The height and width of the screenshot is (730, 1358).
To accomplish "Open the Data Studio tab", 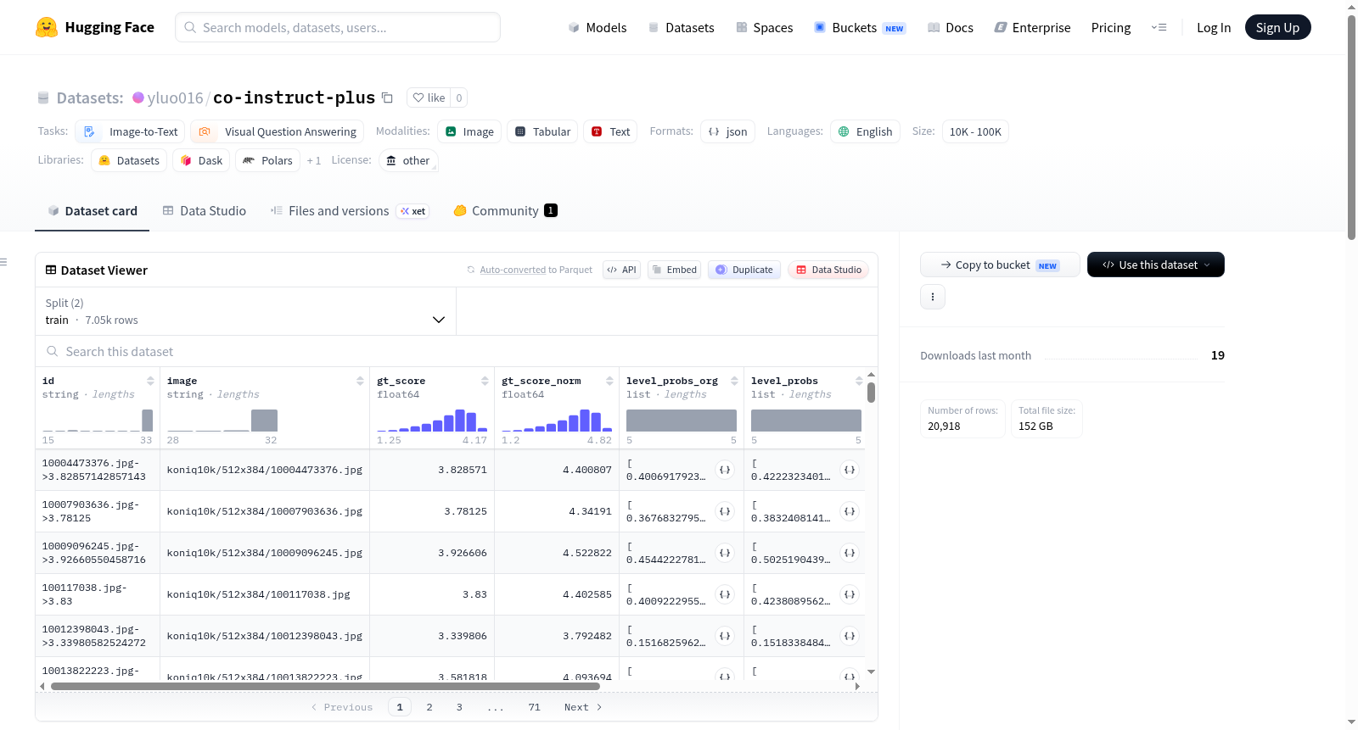I will [x=205, y=211].
